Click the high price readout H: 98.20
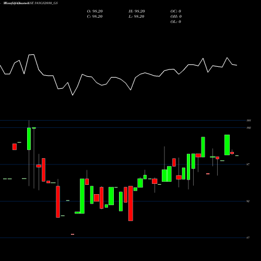This screenshot has height=261, width=261. 137,11
